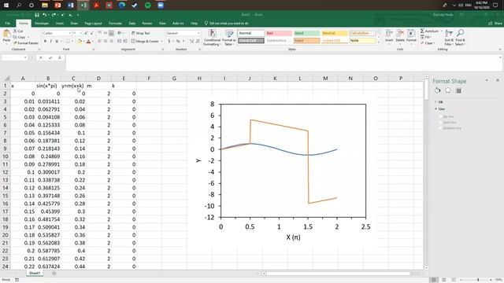Click the Insert Function fx button
This screenshot has height=283, width=504.
point(60,57)
